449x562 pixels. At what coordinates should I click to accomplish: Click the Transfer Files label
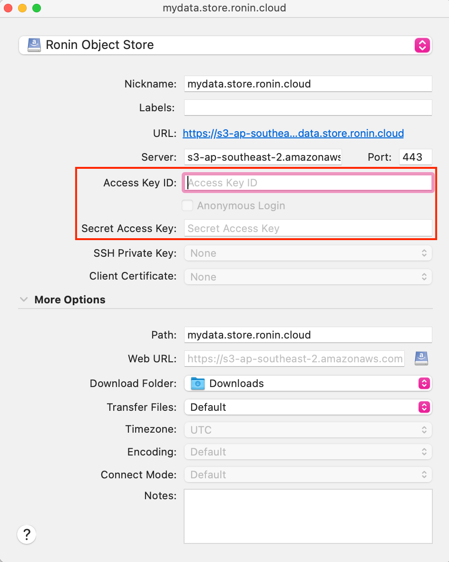tap(142, 407)
